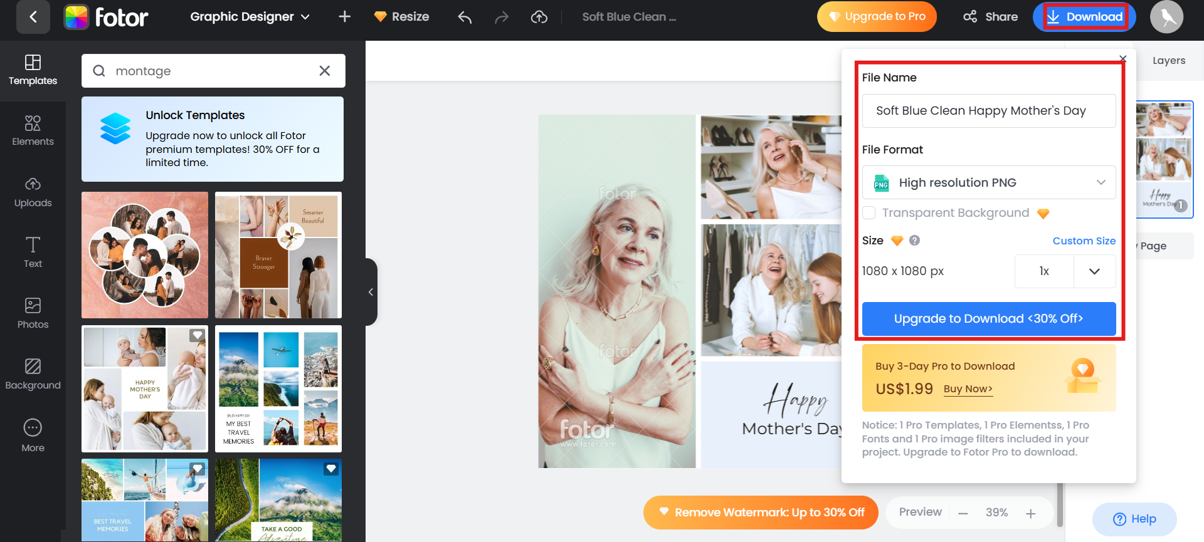This screenshot has height=542, width=1204.
Task: Click the 39% zoom level
Action: point(996,513)
